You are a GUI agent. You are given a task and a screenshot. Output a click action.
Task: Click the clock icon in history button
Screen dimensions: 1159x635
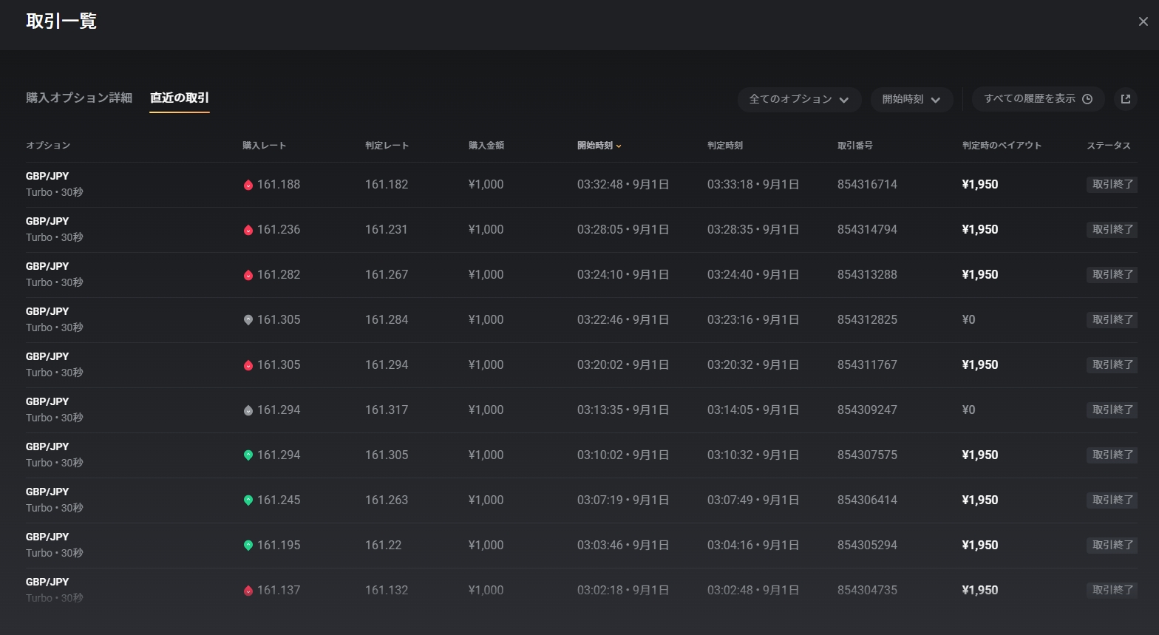click(x=1087, y=99)
